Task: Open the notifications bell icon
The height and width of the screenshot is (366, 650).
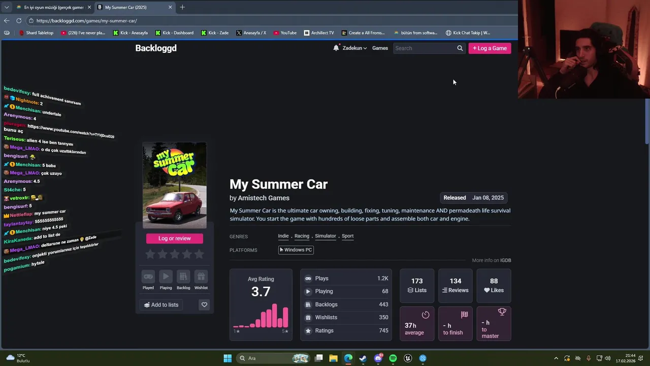Action: (x=336, y=48)
